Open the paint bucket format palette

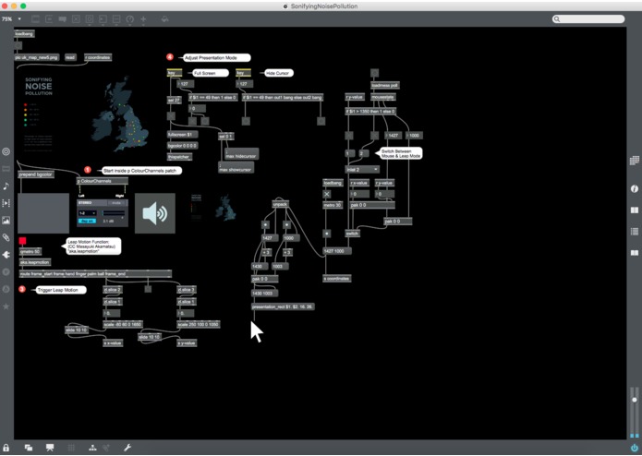click(x=164, y=19)
